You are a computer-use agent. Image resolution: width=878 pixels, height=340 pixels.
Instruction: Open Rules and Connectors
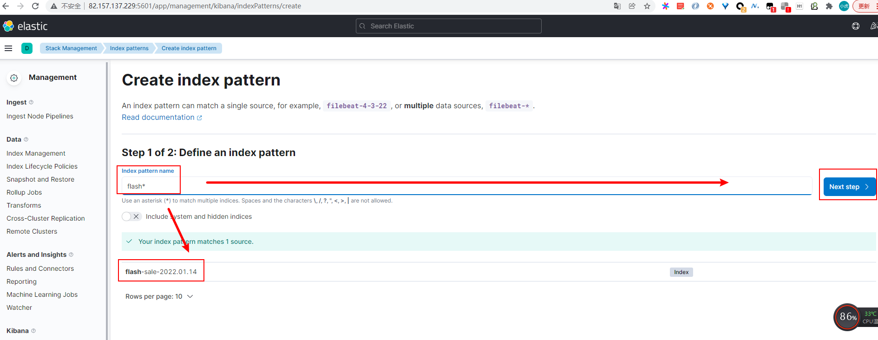coord(40,268)
